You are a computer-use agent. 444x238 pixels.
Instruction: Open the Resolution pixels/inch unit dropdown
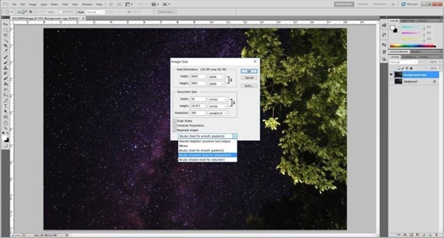[218, 113]
